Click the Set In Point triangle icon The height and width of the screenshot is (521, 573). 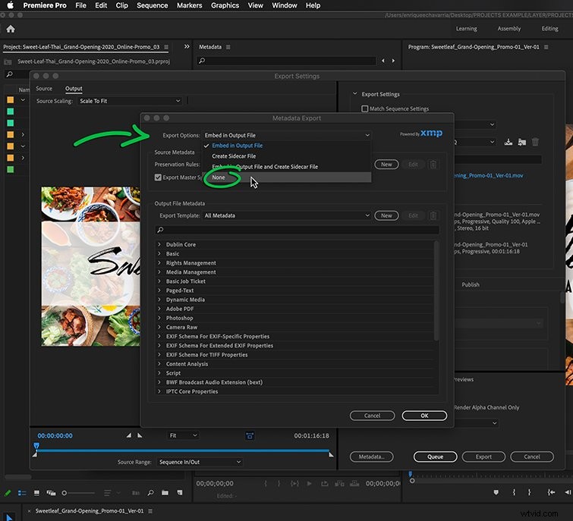(128, 435)
